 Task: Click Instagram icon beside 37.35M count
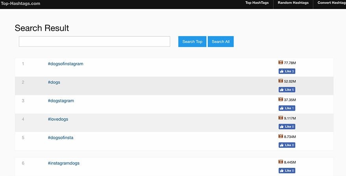point(281,99)
